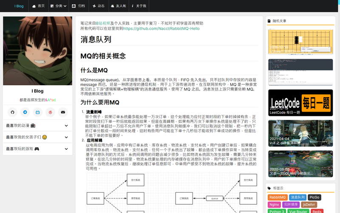Click the 流量削峰 list item title
The width and height of the screenshot is (340, 213).
(94, 112)
